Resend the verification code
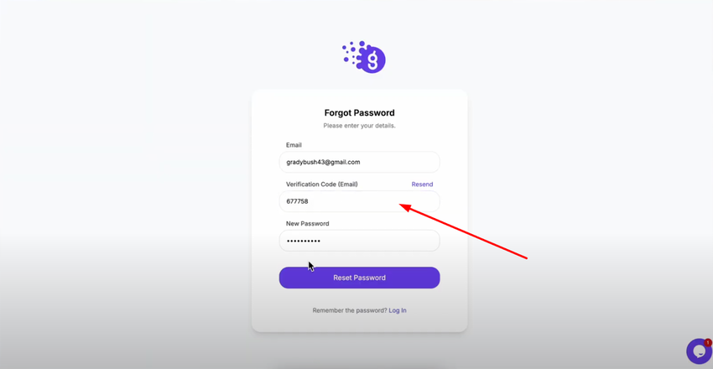 point(422,184)
